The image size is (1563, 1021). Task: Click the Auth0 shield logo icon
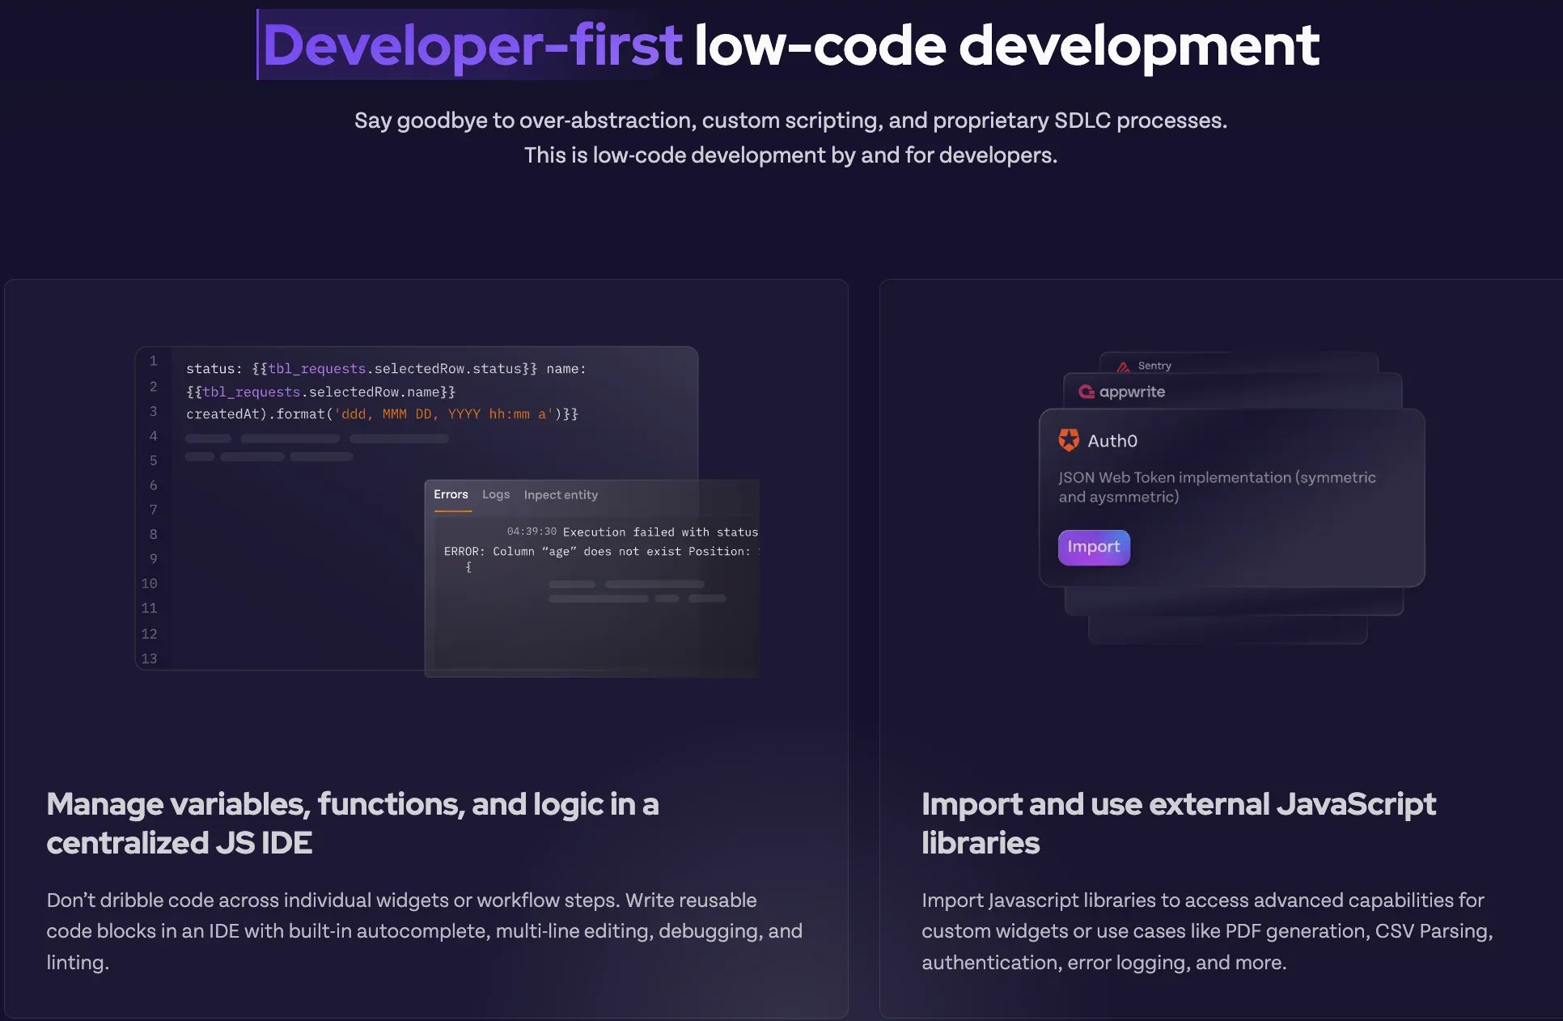coord(1069,440)
